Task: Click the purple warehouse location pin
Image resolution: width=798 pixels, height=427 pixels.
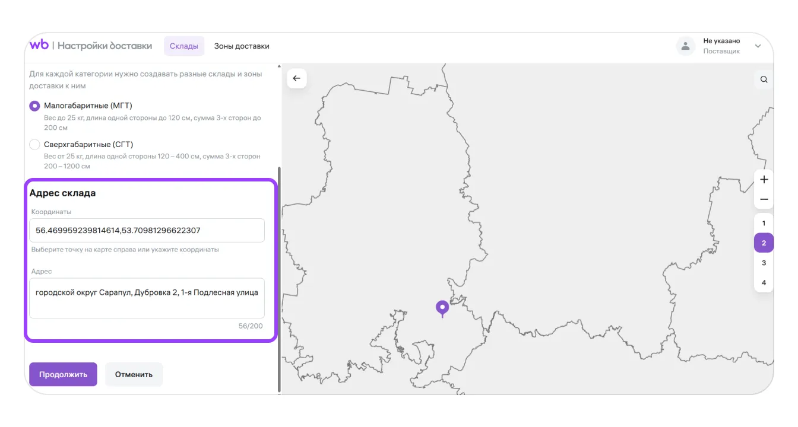Action: point(442,308)
